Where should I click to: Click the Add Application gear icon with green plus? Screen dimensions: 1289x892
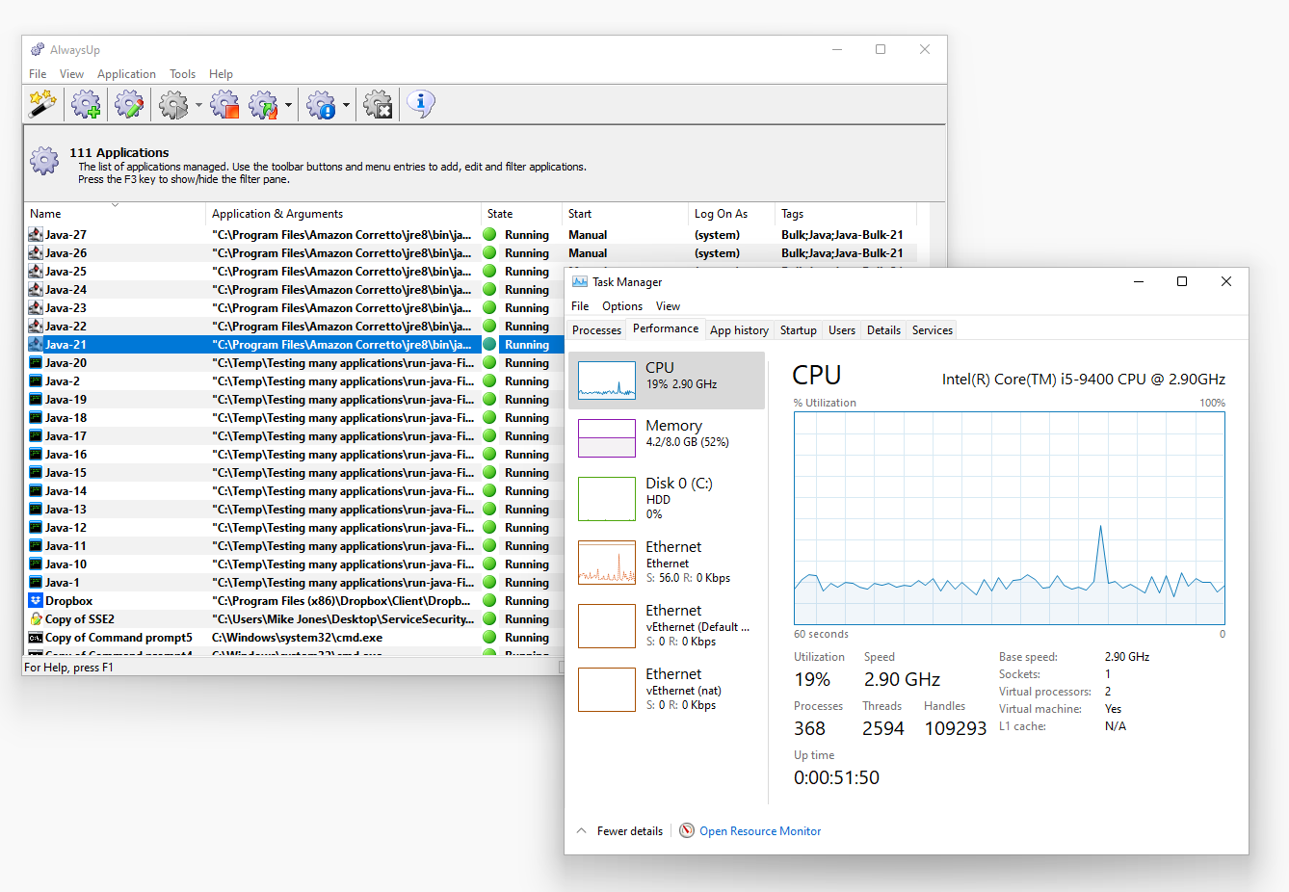coord(86,103)
